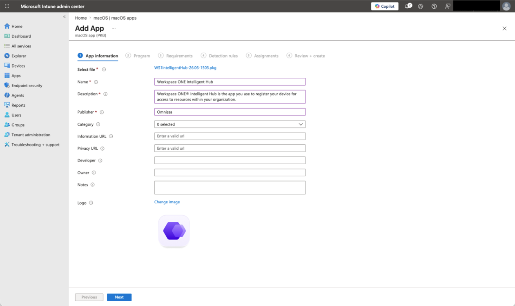This screenshot has height=306, width=515.
Task: Click the Workspace ONE logo thumbnail
Action: (174, 231)
